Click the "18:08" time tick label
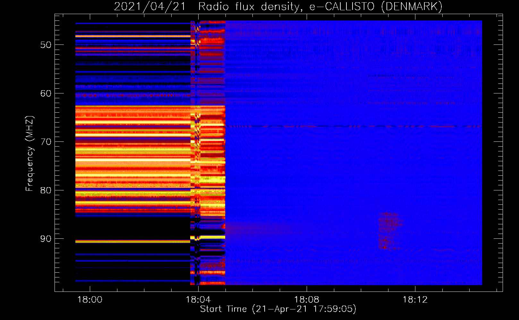This screenshot has width=519, height=320. 307,300
